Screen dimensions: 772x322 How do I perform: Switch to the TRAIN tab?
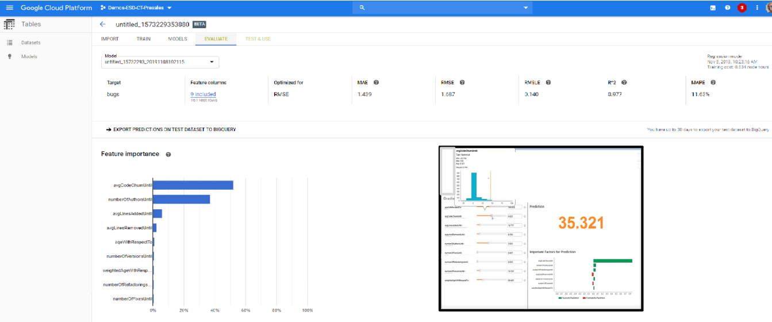pos(144,39)
